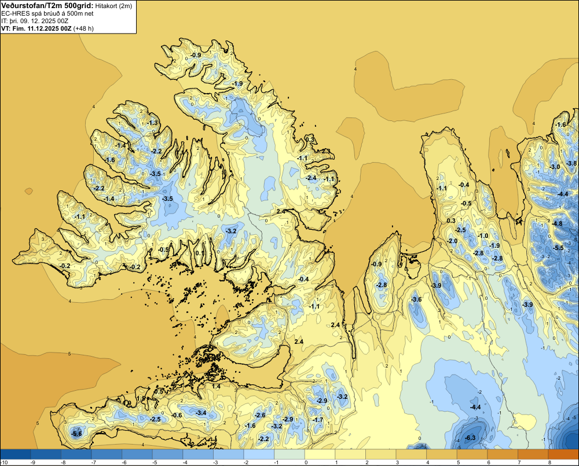This screenshot has width=579, height=466.
Task: Click the legend color segment between 4 and 5
Action: click(x=441, y=454)
